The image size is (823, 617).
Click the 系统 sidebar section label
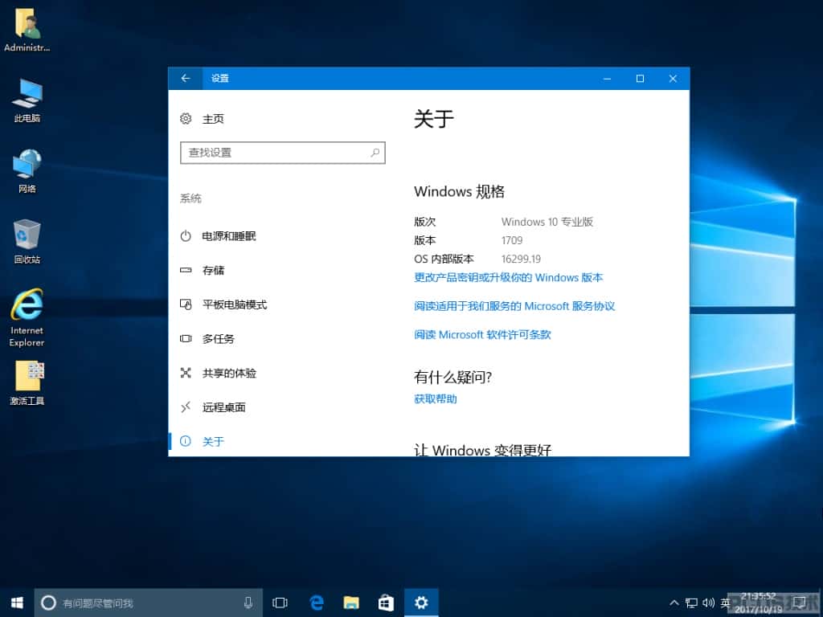click(x=190, y=198)
